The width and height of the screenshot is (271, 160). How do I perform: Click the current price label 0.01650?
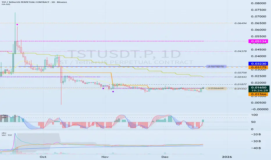[x=259, y=88]
